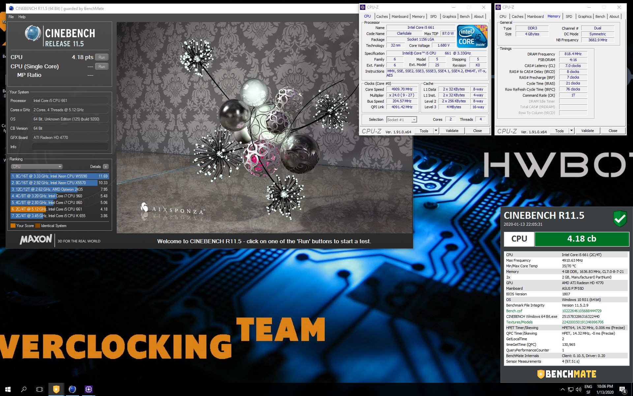Click the Close button in the left CPU-Z window

[x=477, y=131]
